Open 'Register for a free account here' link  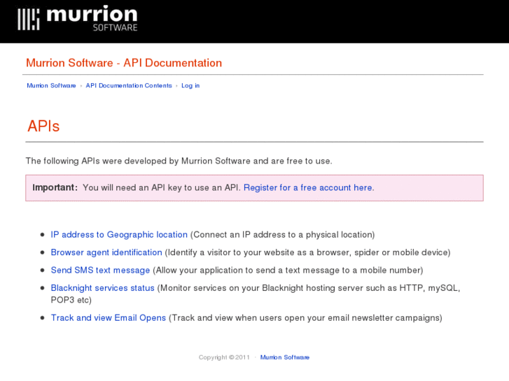coord(308,187)
